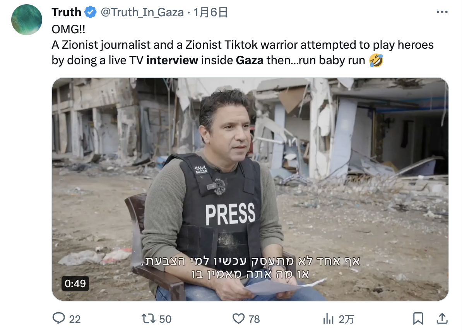Screen dimensions: 462x332
Task: Open the reply comment icon
Action: pos(59,318)
